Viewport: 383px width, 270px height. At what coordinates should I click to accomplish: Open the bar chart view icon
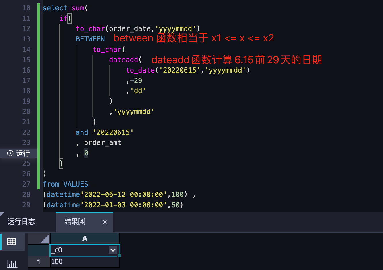click(x=12, y=263)
